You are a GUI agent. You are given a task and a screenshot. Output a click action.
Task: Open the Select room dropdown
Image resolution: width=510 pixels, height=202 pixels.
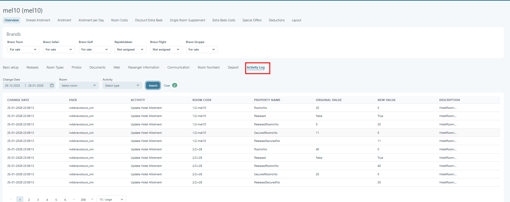[79, 86]
